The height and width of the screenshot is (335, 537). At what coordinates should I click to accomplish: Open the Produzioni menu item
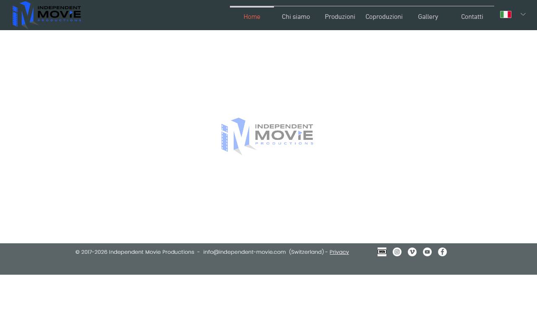point(340,17)
